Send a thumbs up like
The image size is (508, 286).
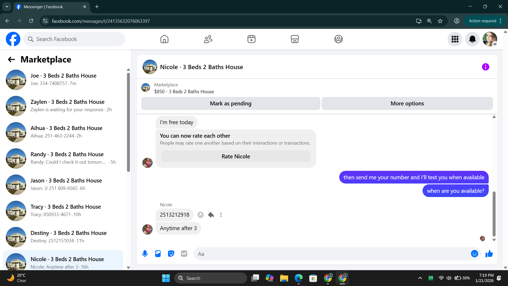489,254
